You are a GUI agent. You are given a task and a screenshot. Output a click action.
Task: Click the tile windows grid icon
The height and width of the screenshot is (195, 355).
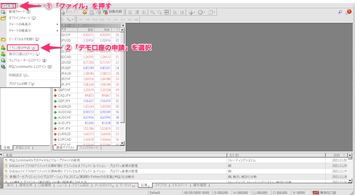[x=166, y=12]
